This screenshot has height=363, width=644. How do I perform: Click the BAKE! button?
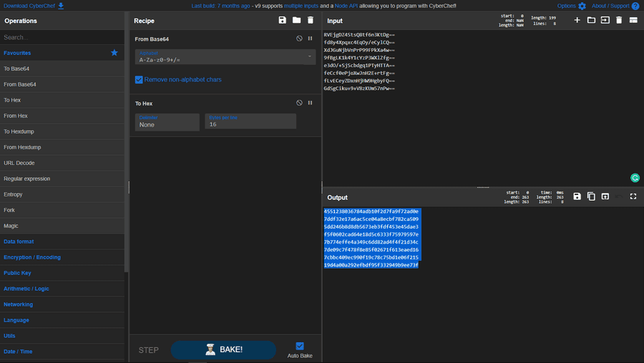coord(223,349)
